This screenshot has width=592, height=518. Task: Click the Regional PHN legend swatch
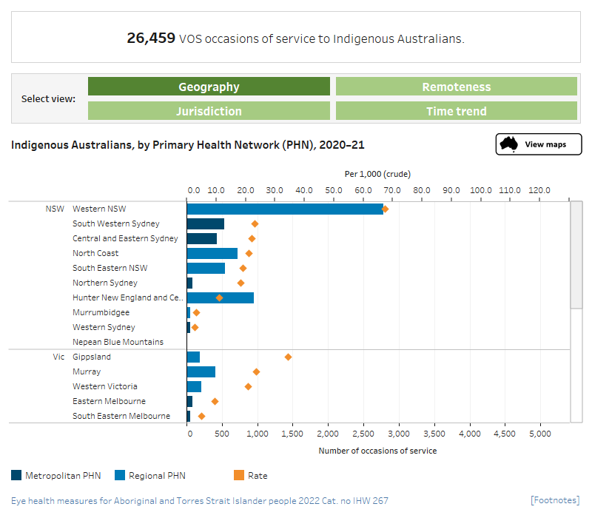[x=119, y=476]
